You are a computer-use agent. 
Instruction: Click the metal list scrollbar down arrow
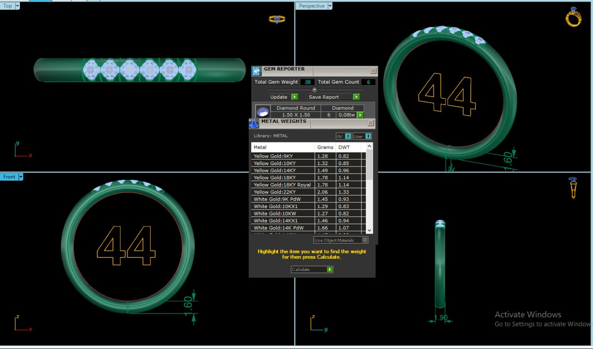369,230
